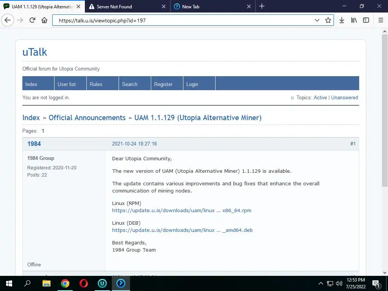The width and height of the screenshot is (388, 291).
Task: Show Unanswered topics
Action: [344, 97]
